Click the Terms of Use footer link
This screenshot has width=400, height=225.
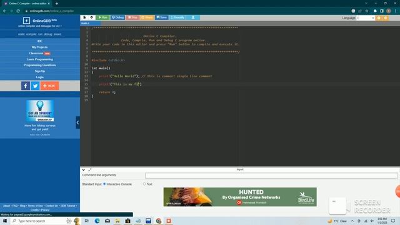coord(35,206)
